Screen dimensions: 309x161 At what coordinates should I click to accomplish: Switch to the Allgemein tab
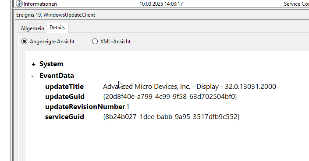click(32, 28)
